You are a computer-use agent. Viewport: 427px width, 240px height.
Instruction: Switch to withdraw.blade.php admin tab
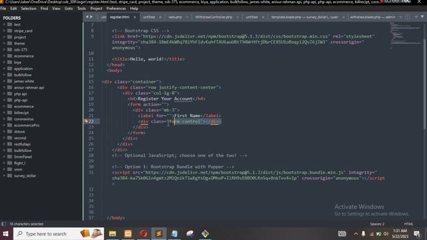point(372,17)
